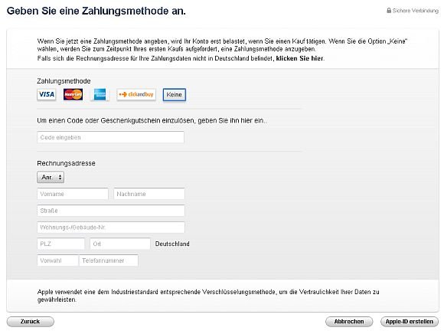Choose MasterCard as payment method
The width and height of the screenshot is (444, 334).
coord(73,95)
